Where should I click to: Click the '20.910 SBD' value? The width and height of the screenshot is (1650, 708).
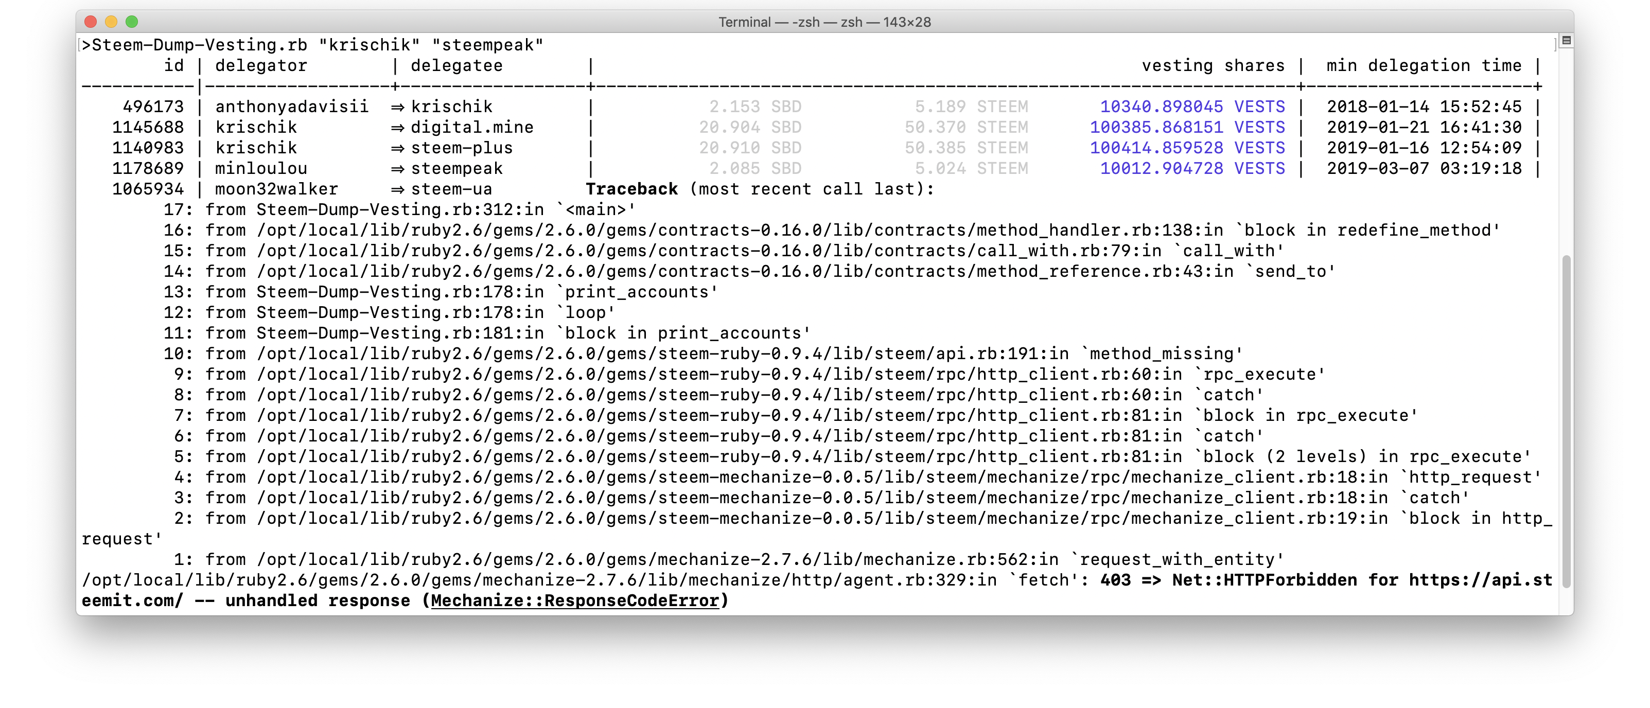[x=750, y=147]
